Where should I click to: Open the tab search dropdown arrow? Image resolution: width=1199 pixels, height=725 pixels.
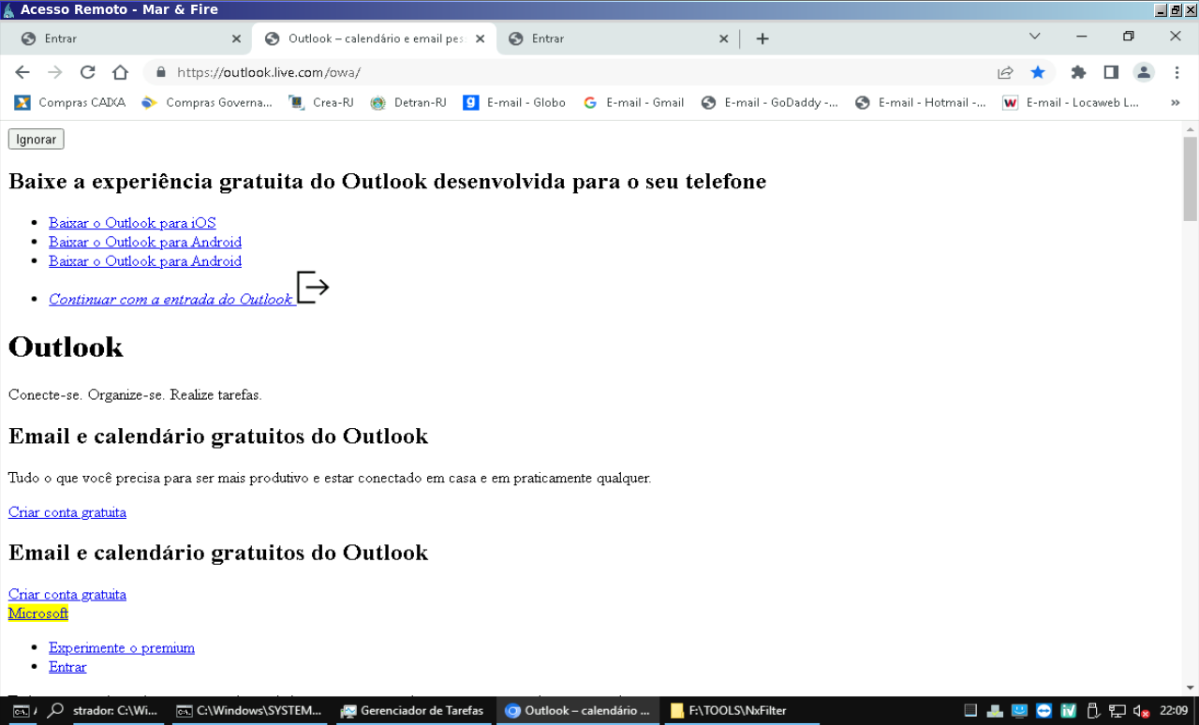[1034, 37]
